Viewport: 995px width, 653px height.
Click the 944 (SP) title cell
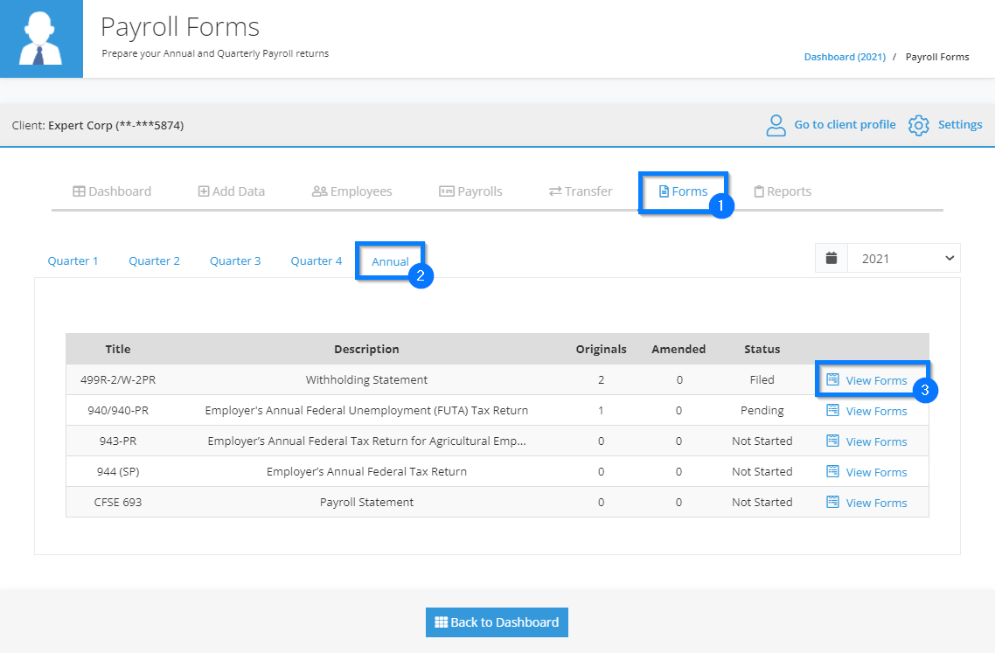click(x=118, y=471)
